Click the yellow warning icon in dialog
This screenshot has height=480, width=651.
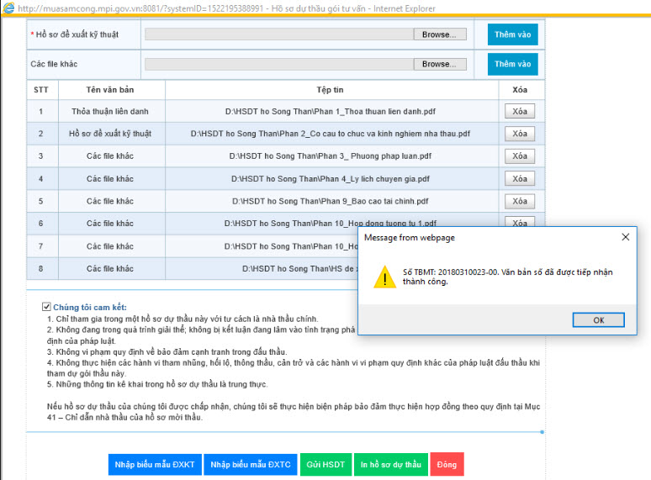click(x=384, y=277)
